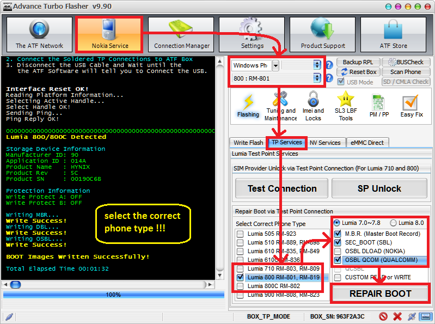Check Lumia 505 RM-923 phone type
This screenshot has width=435, height=324.
coord(240,234)
